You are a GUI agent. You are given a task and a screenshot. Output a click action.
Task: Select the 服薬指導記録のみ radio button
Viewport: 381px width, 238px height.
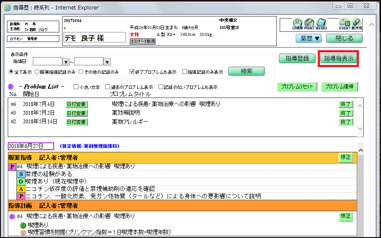[x=37, y=72]
